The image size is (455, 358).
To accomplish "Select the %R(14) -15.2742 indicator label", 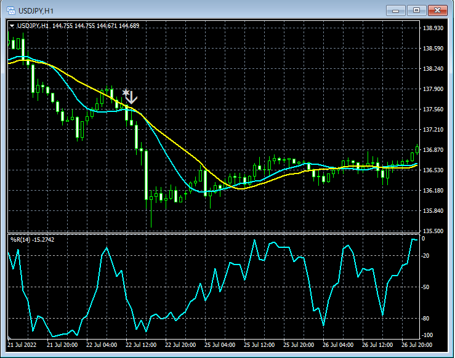I will click(32, 240).
